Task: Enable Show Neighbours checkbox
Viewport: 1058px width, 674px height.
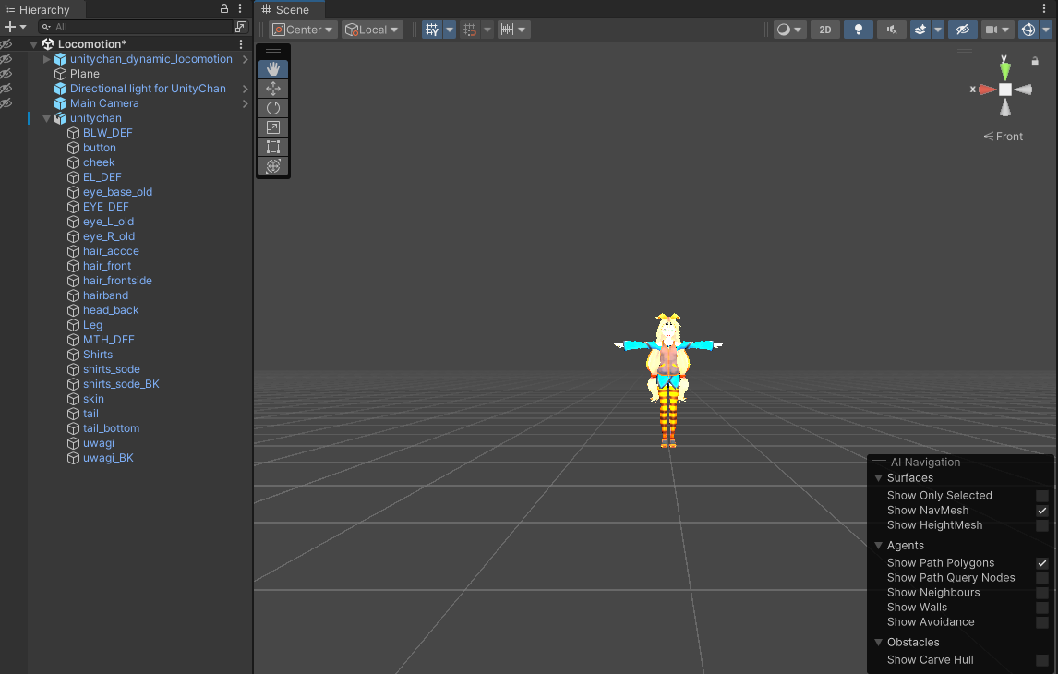Action: (x=1041, y=593)
